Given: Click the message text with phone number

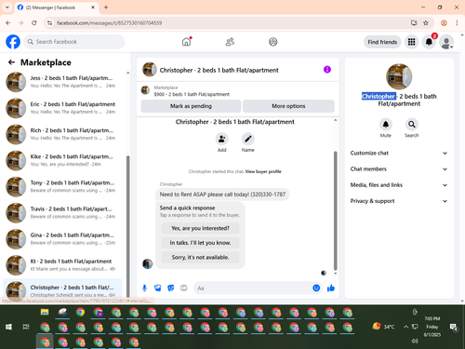Looking at the screenshot, I should coord(222,195).
